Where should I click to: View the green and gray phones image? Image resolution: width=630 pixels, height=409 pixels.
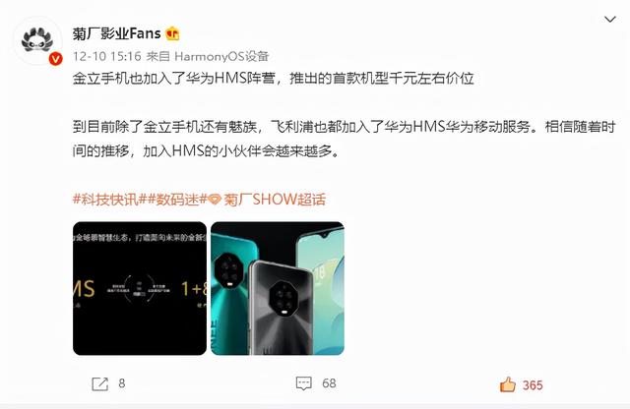pos(278,288)
